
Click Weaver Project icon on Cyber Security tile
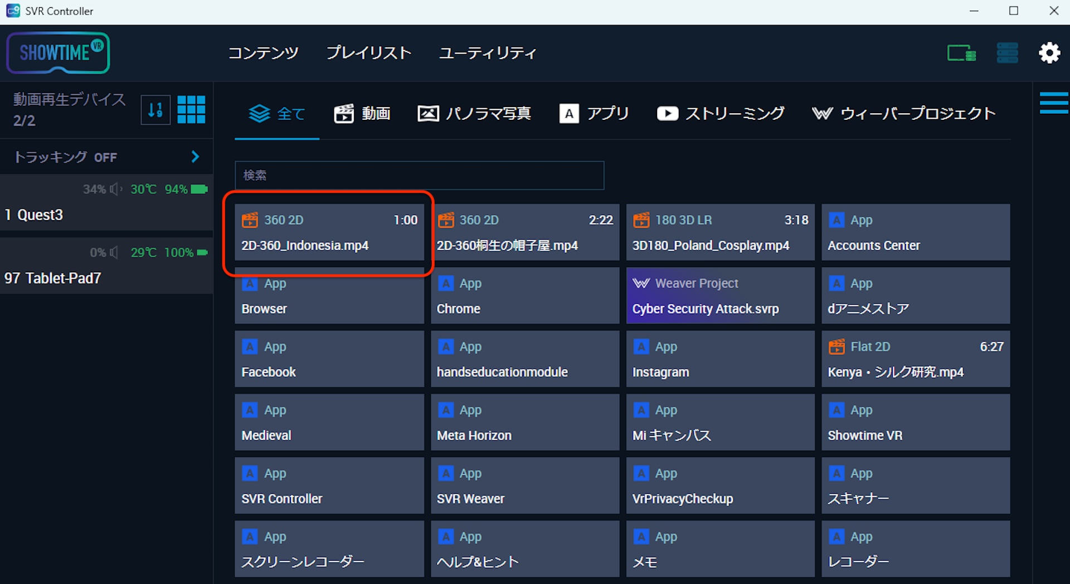[x=641, y=283]
